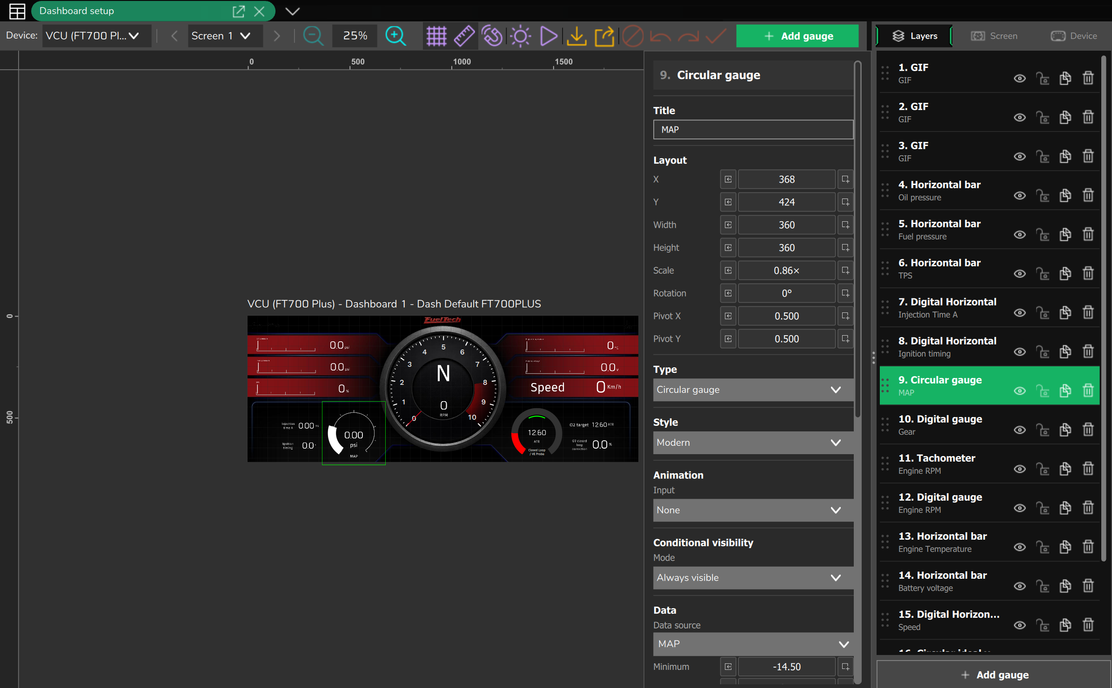Click the green Add gauge toolbar button
This screenshot has height=688, width=1112.
pos(797,36)
